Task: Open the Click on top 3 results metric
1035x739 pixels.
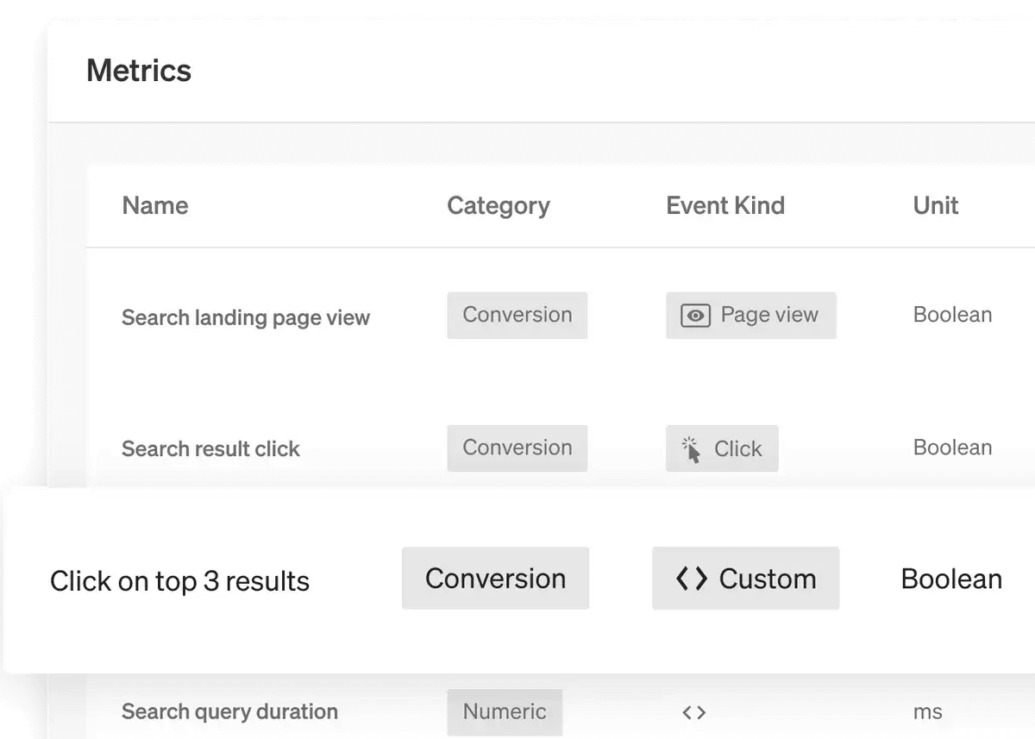Action: click(180, 580)
